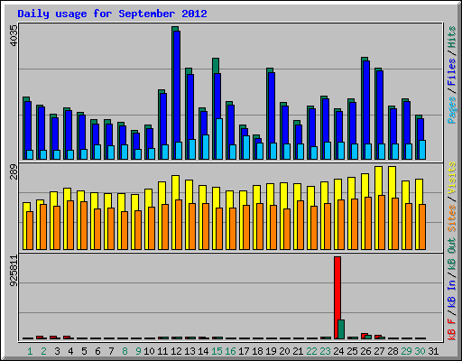Screen dimensions: 462x361
Task: Click the 'Sites' legend word
Action: point(452,218)
